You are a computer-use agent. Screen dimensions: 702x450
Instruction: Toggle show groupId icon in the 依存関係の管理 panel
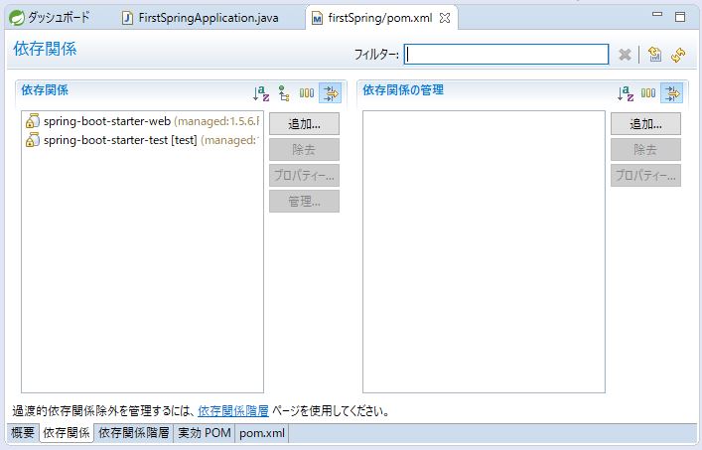[648, 93]
